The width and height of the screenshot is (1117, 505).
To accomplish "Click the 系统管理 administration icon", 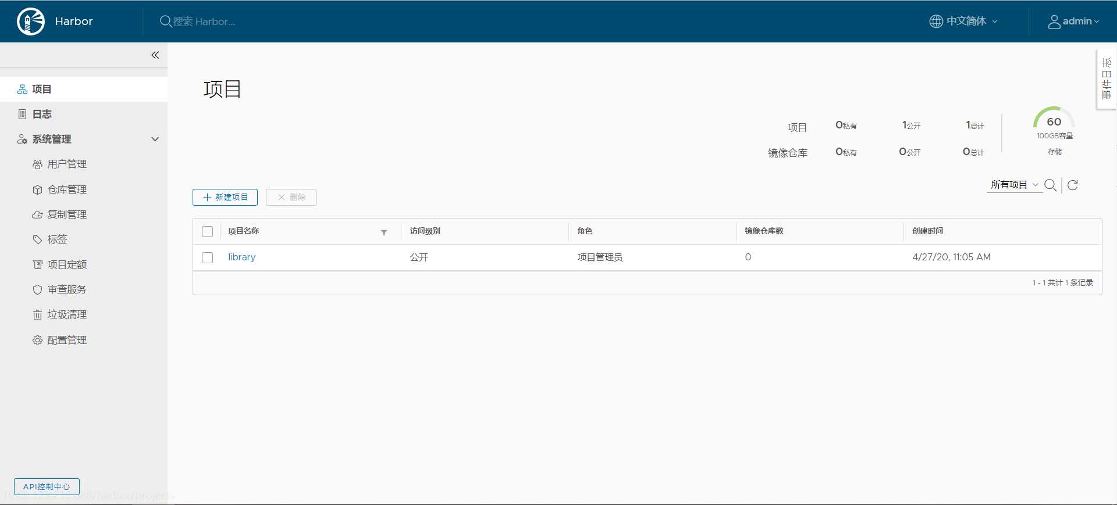I will pos(22,139).
